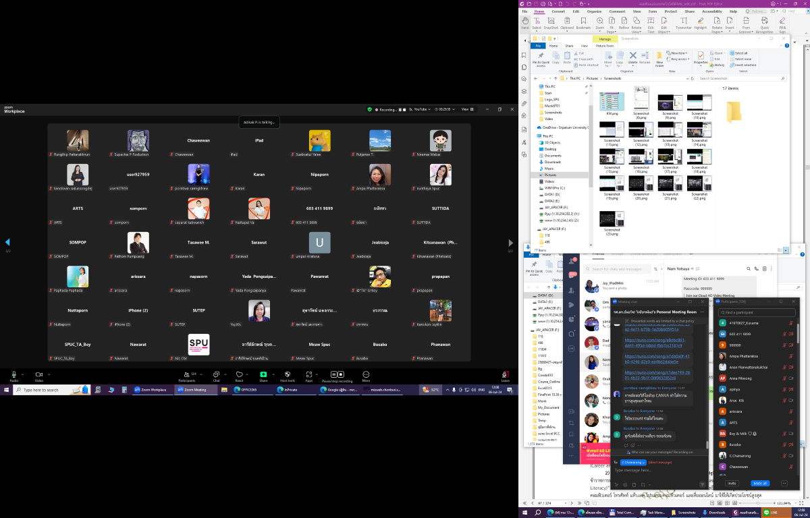810x518 pixels.
Task: Open the Windows Start menu
Action: (6, 390)
